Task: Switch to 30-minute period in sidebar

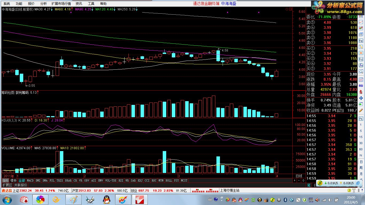Action: click(x=361, y=143)
